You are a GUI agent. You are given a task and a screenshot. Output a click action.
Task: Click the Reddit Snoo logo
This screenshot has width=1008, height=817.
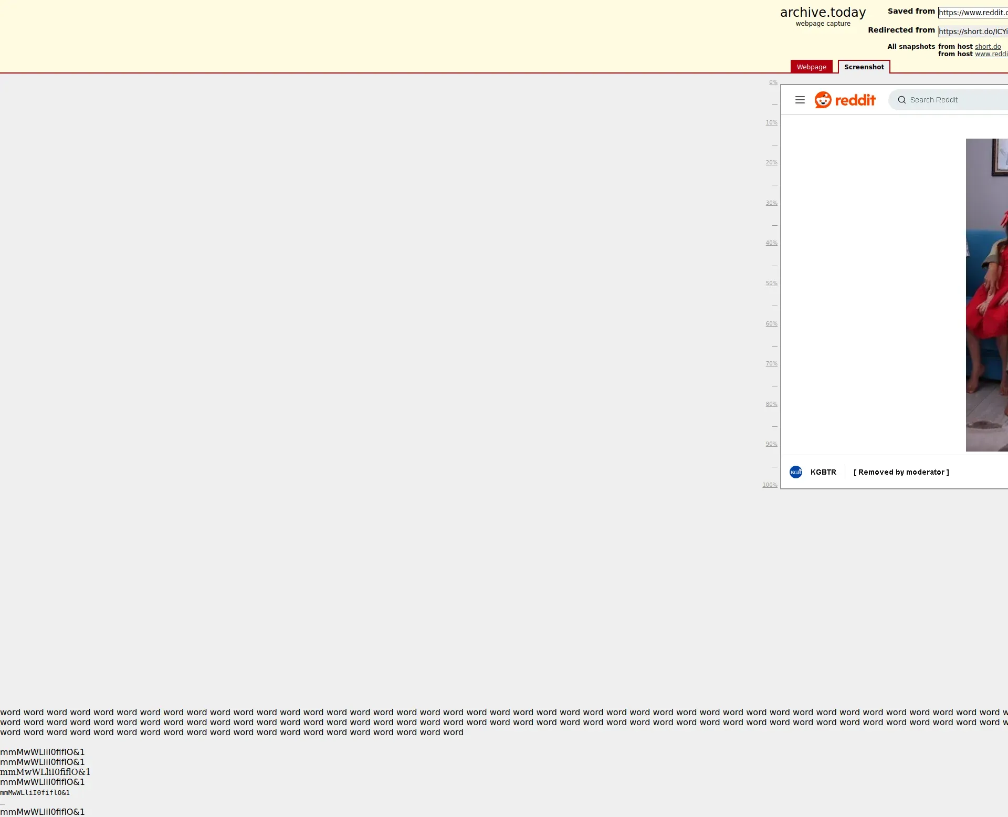823,100
